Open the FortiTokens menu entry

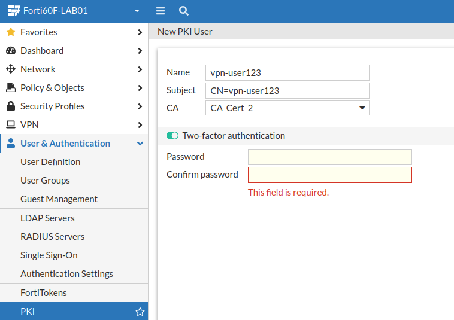[44, 293]
